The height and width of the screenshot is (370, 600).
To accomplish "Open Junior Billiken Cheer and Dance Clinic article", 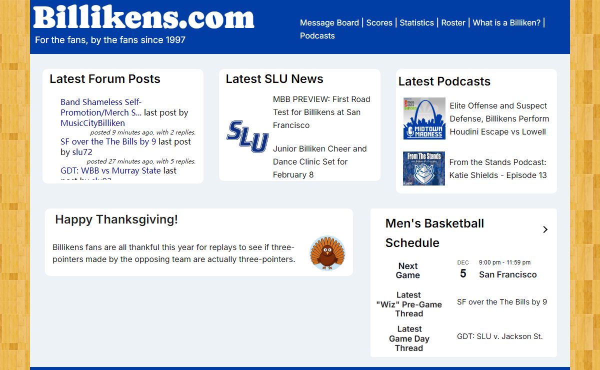I will (320, 161).
